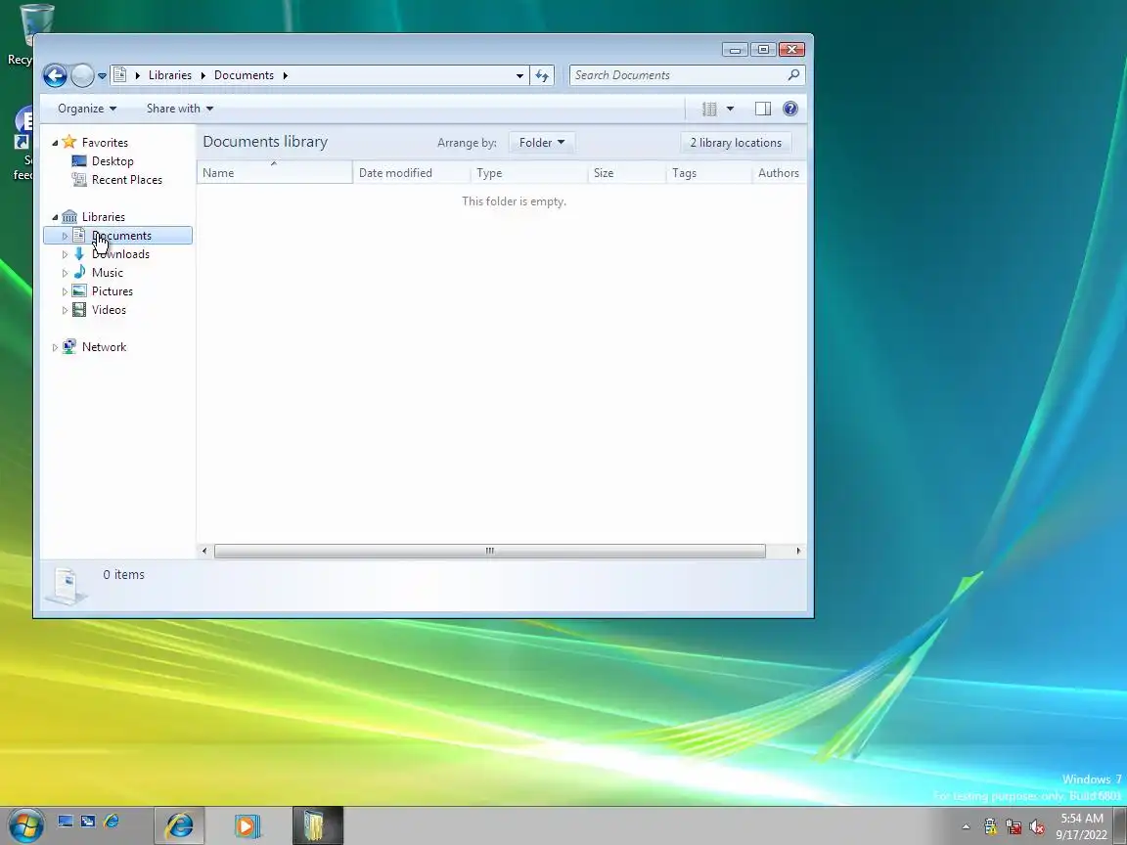Collapse the Favorites group

click(x=55, y=143)
